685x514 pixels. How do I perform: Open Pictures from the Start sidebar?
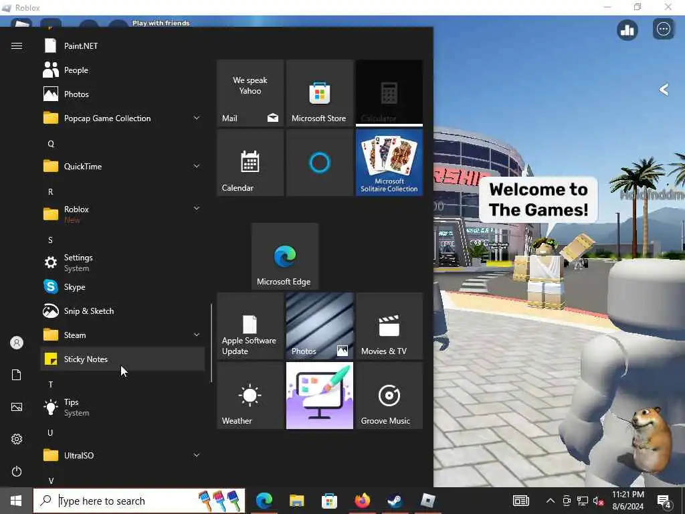(x=17, y=407)
